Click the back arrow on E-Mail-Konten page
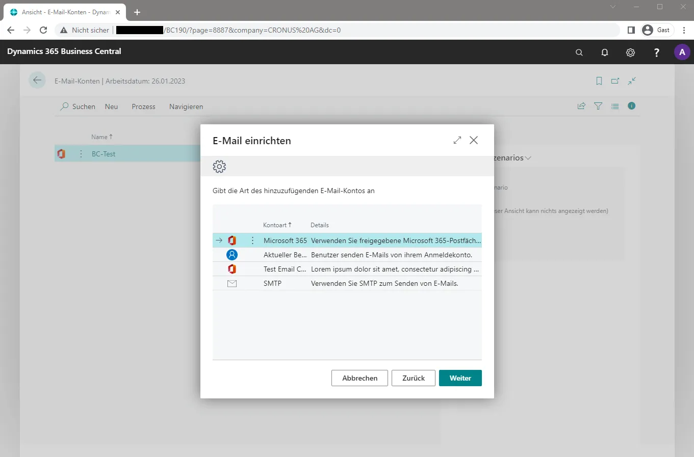Viewport: 694px width, 457px height. point(37,80)
